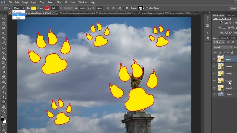This screenshot has height=133, width=237.
Task: Switch to the Channels tab
Action: (225, 38)
